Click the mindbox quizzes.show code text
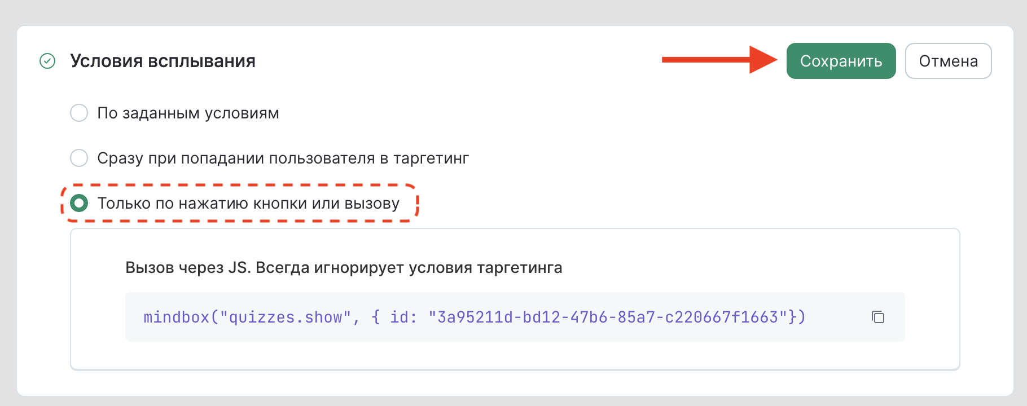 pos(475,317)
